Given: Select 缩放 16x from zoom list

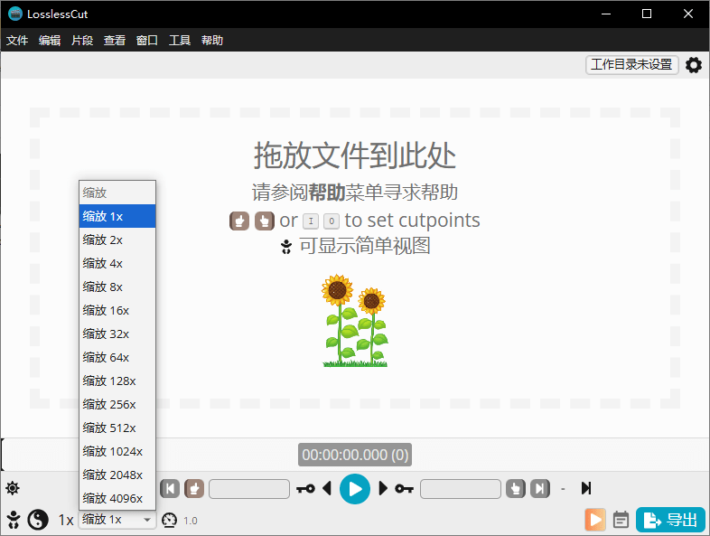Looking at the screenshot, I should click(x=106, y=310).
